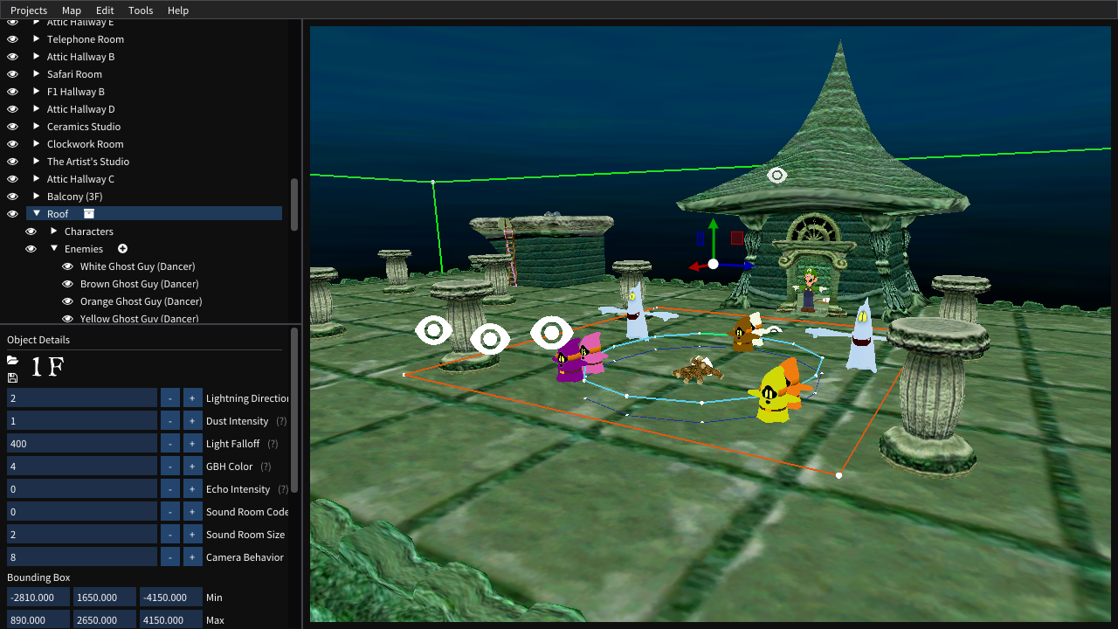Open the Tools menu

(141, 10)
